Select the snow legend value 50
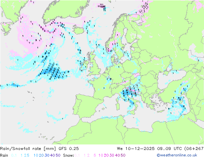This screenshot has width=204, height=158. [123, 155]
